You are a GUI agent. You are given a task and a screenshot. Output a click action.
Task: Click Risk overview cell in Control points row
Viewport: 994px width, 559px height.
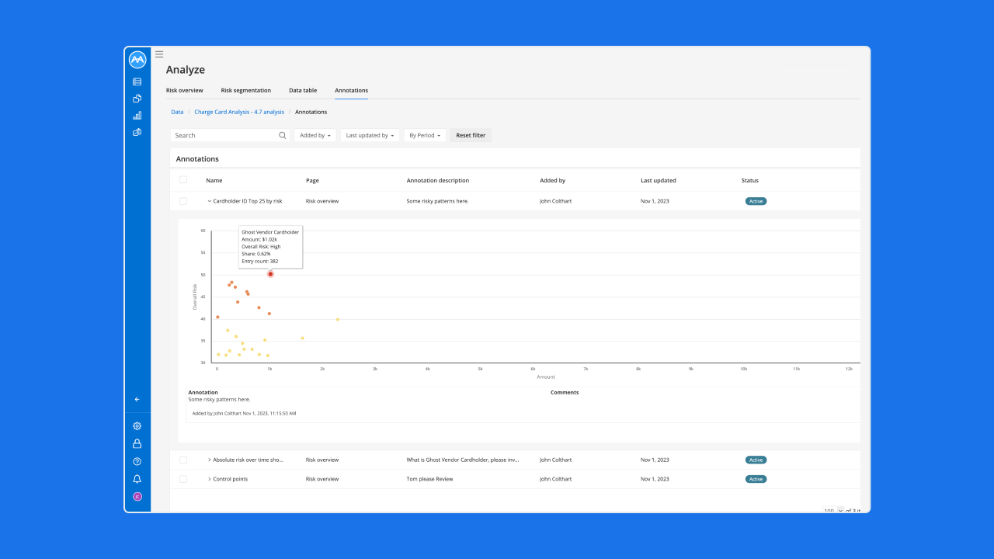point(322,479)
